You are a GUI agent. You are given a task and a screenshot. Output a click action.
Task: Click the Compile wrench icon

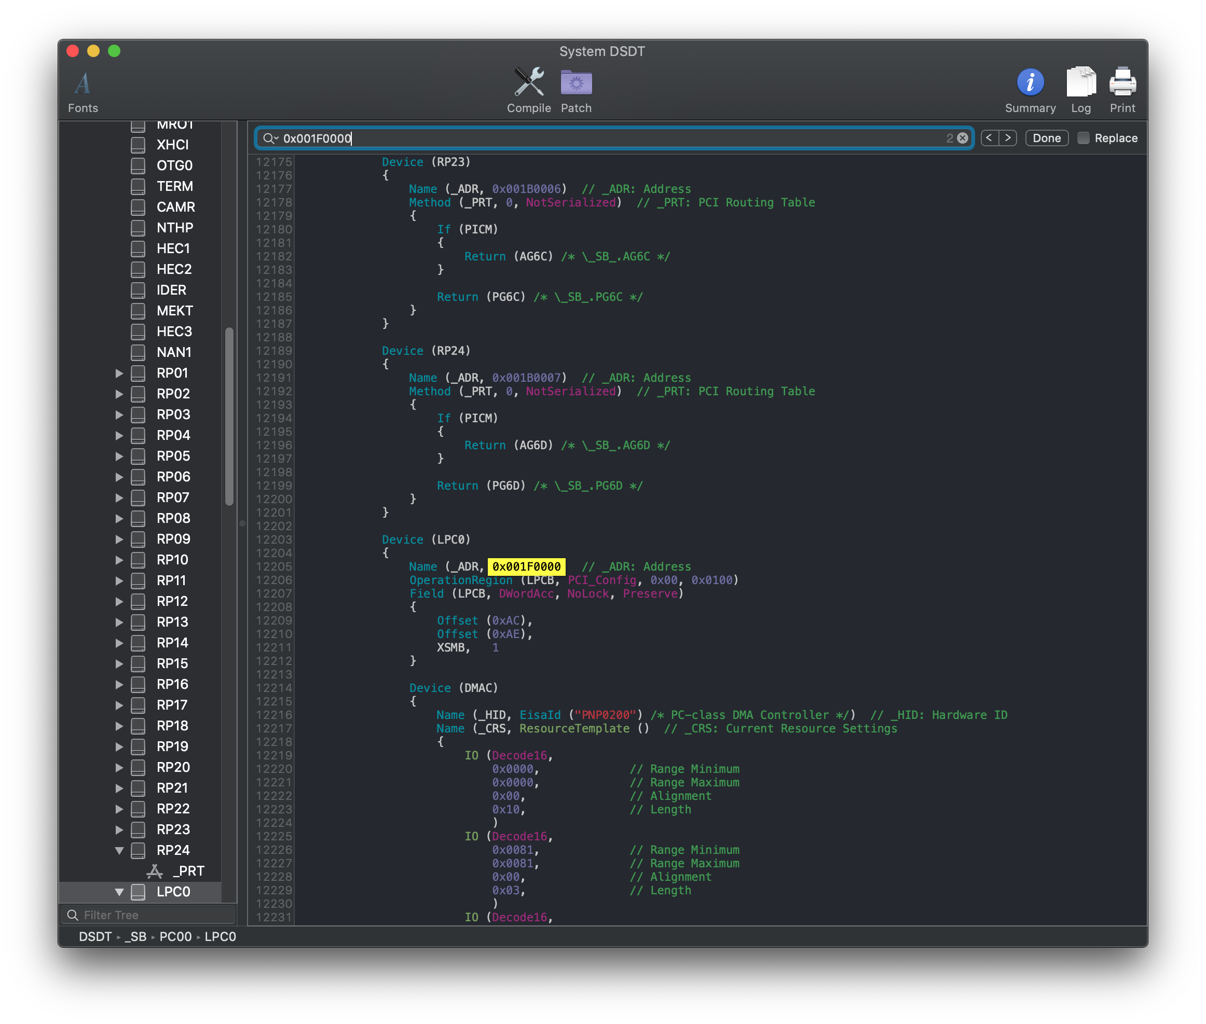[528, 82]
